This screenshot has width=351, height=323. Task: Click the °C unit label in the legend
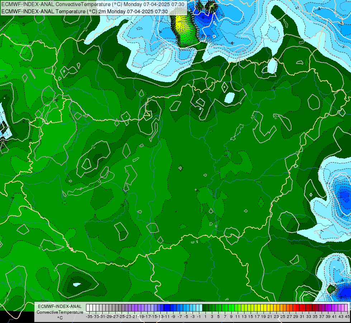(x=60, y=318)
